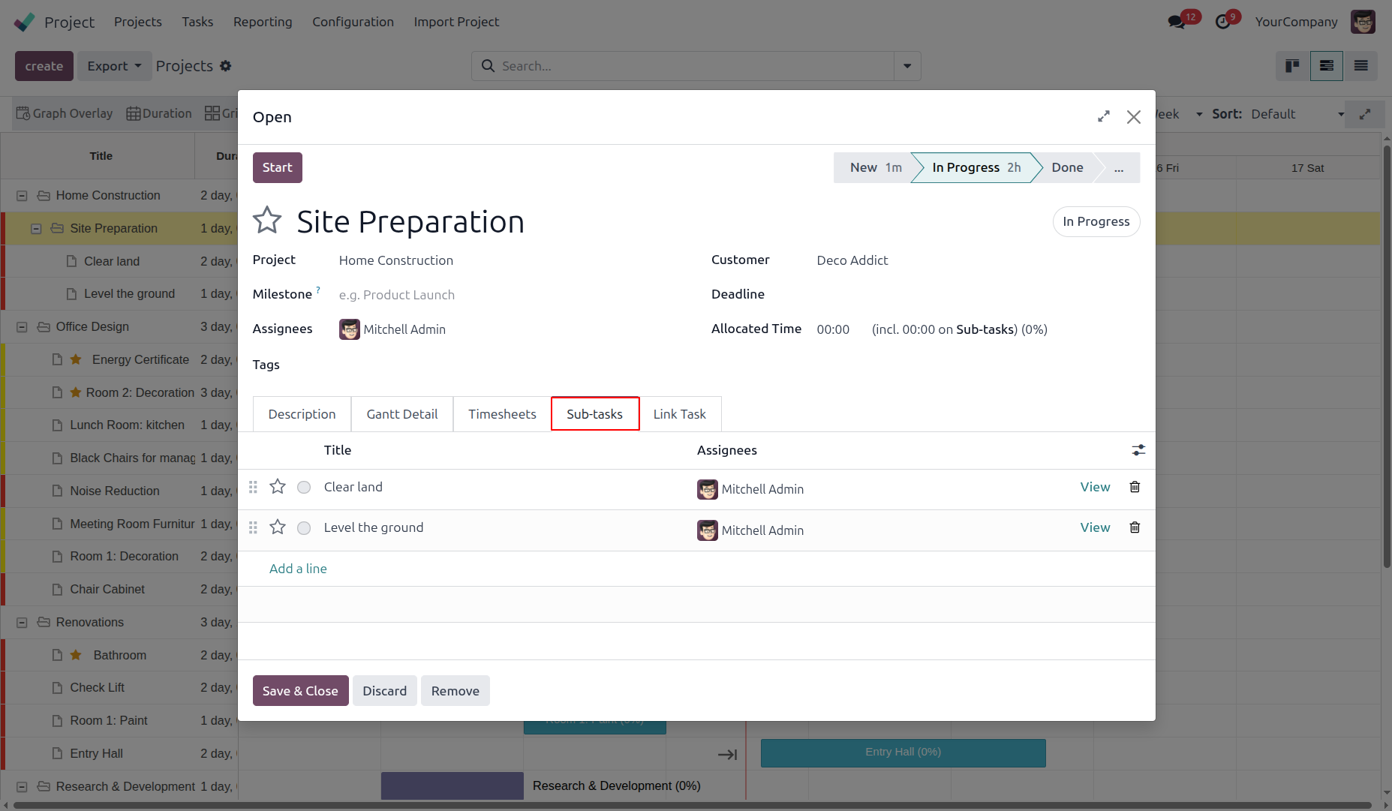Image resolution: width=1392 pixels, height=811 pixels.
Task: Expand the dialog to full screen
Action: click(x=1103, y=117)
